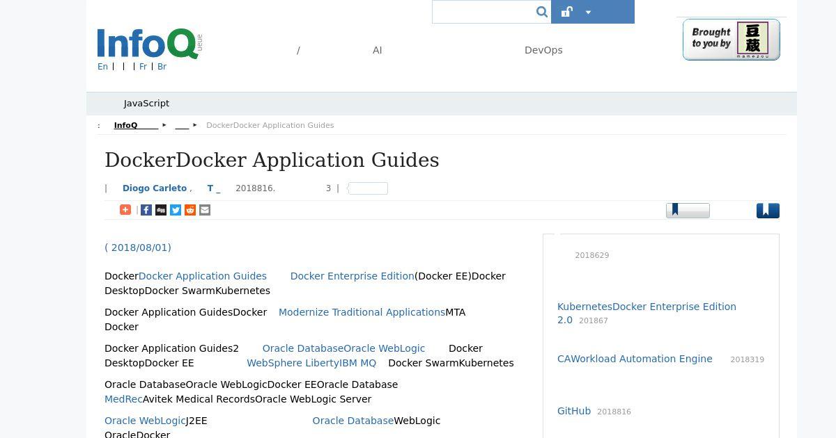This screenshot has height=438, width=836.
Task: Open the DevOps topic menu
Action: pos(543,50)
